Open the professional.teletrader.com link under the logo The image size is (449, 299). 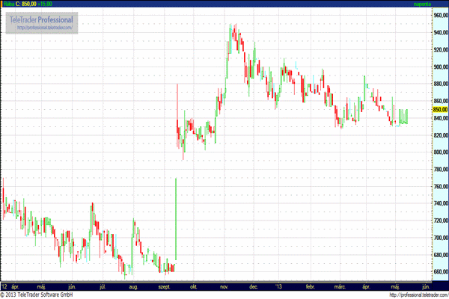point(45,27)
